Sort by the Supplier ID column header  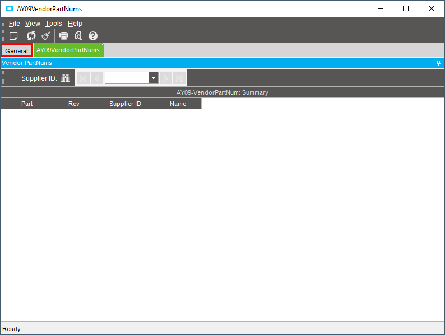(125, 104)
